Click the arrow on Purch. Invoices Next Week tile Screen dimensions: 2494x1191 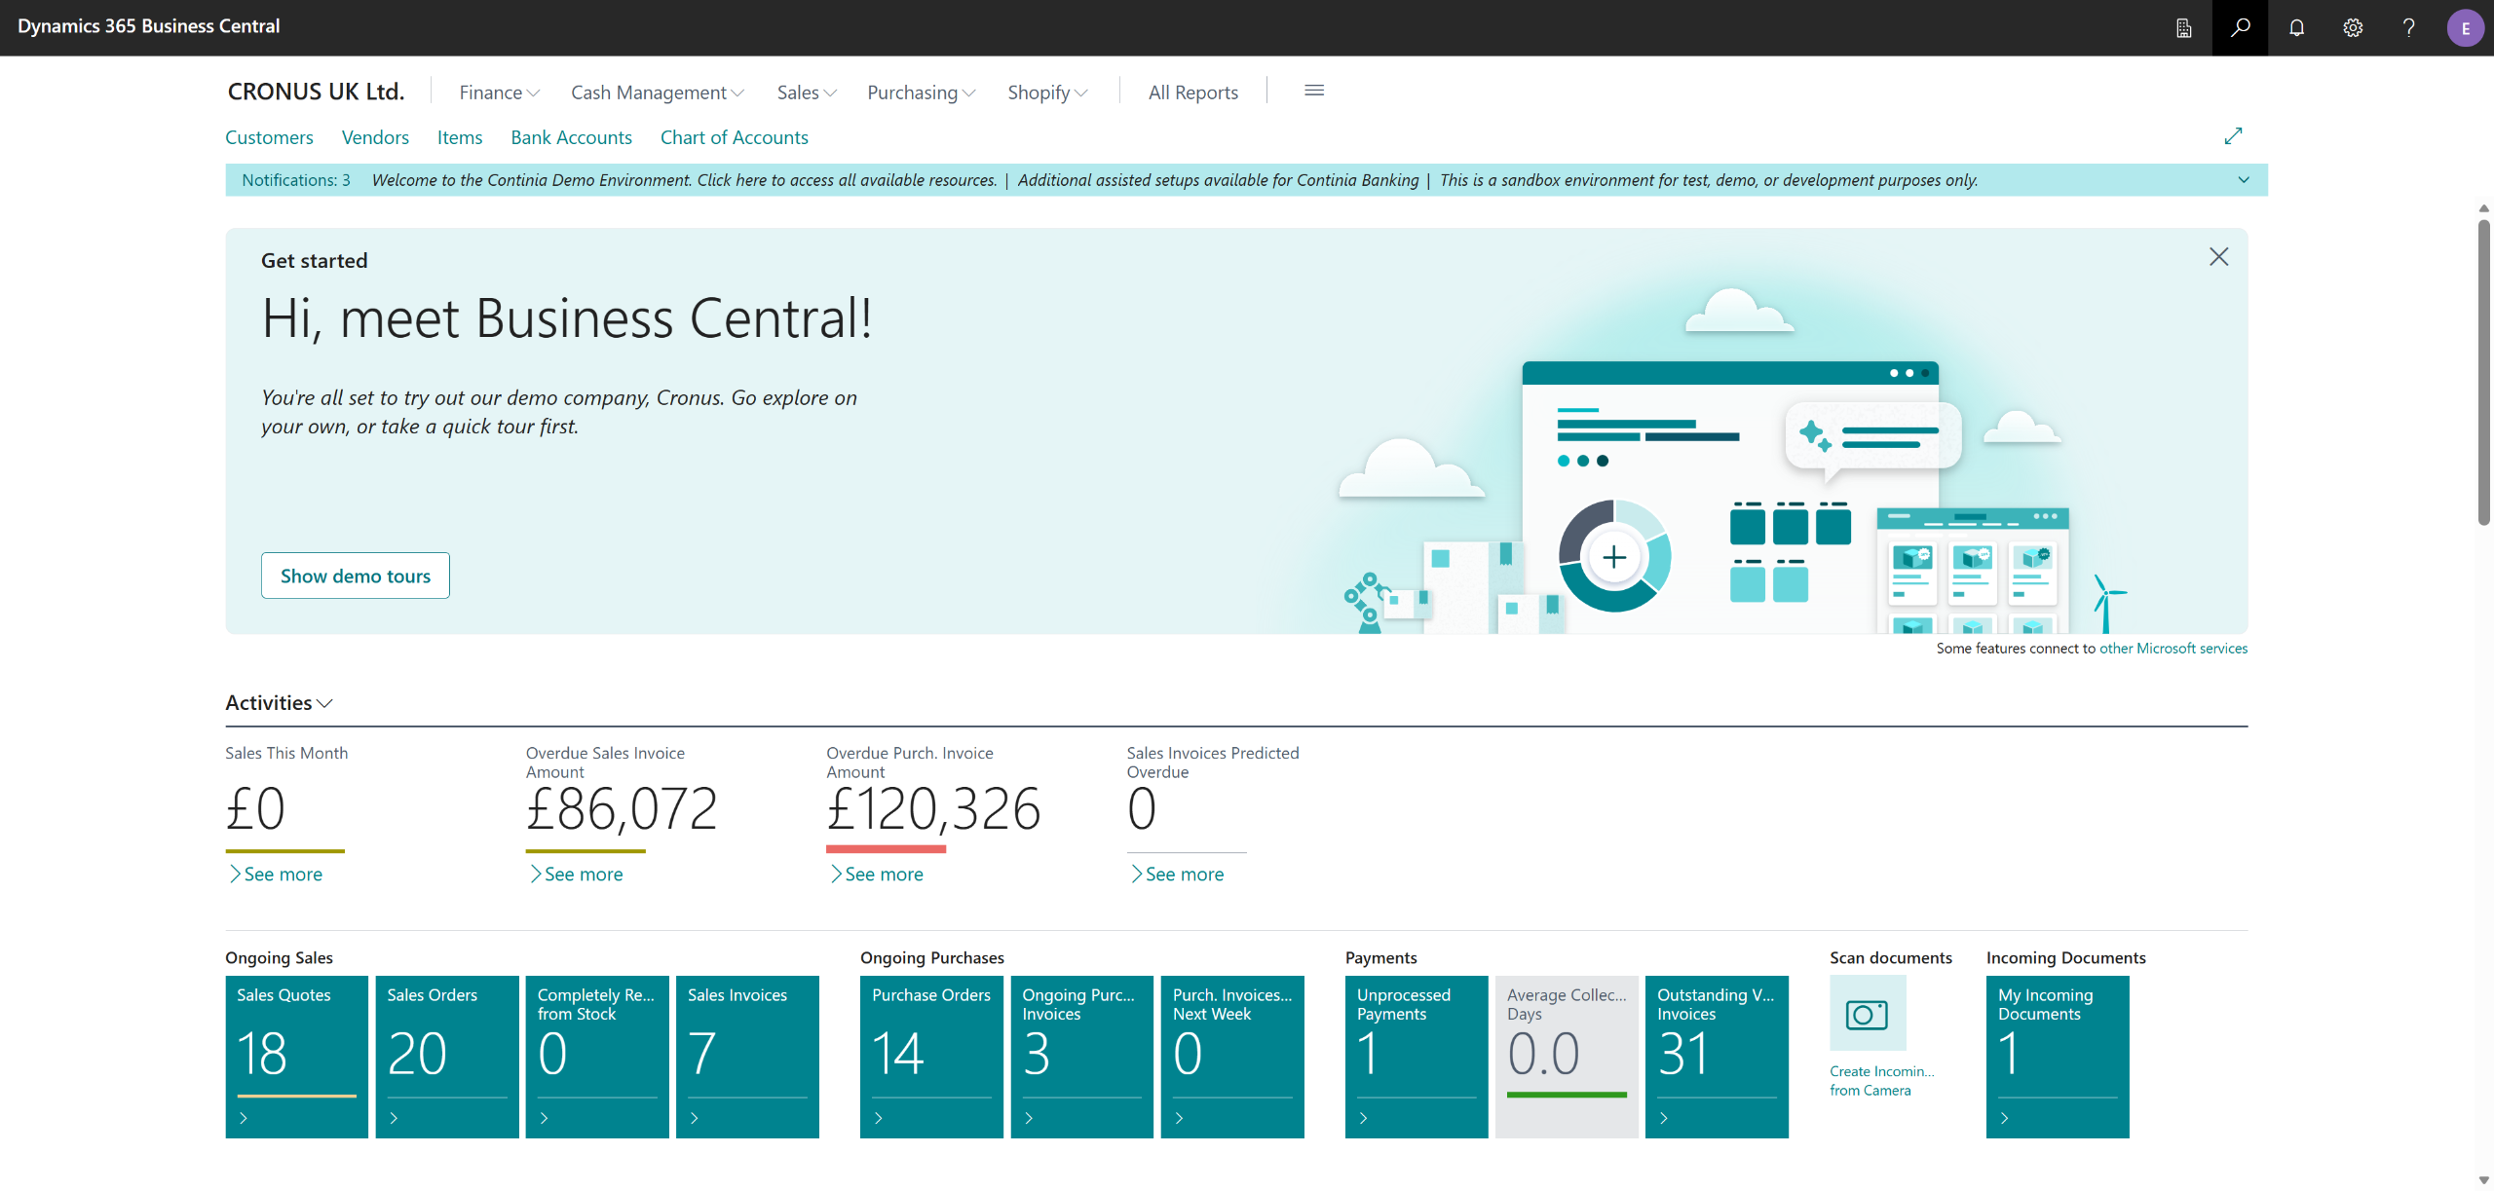tap(1180, 1118)
